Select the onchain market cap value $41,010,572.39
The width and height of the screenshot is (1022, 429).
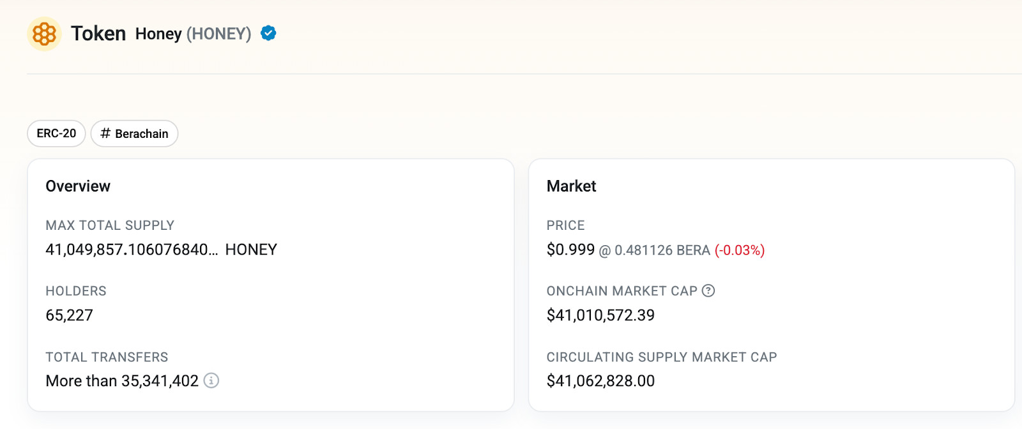pos(600,315)
